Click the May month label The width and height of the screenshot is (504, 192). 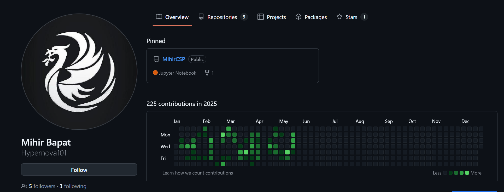click(284, 121)
